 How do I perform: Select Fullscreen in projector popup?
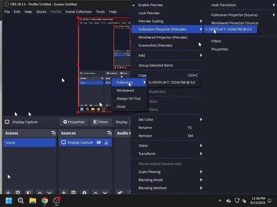[129, 82]
